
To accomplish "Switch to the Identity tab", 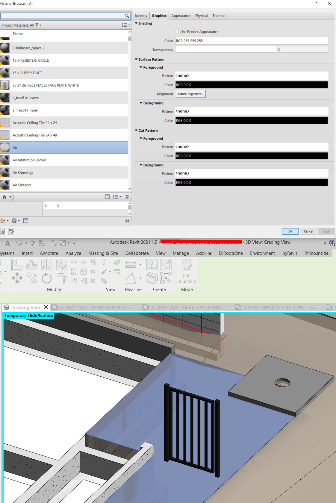I will [x=141, y=16].
